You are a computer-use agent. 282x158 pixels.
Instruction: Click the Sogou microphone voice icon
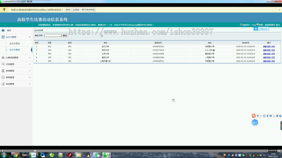click(x=268, y=116)
